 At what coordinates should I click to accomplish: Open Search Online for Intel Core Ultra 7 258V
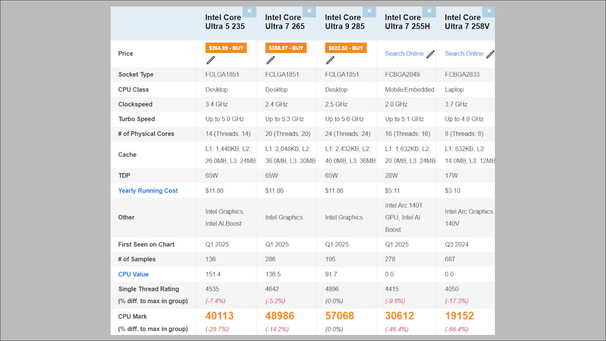[x=464, y=54]
